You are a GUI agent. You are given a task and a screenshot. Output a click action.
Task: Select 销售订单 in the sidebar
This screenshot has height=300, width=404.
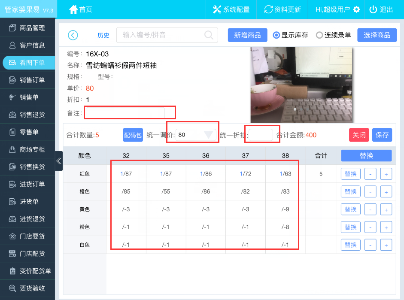27,80
